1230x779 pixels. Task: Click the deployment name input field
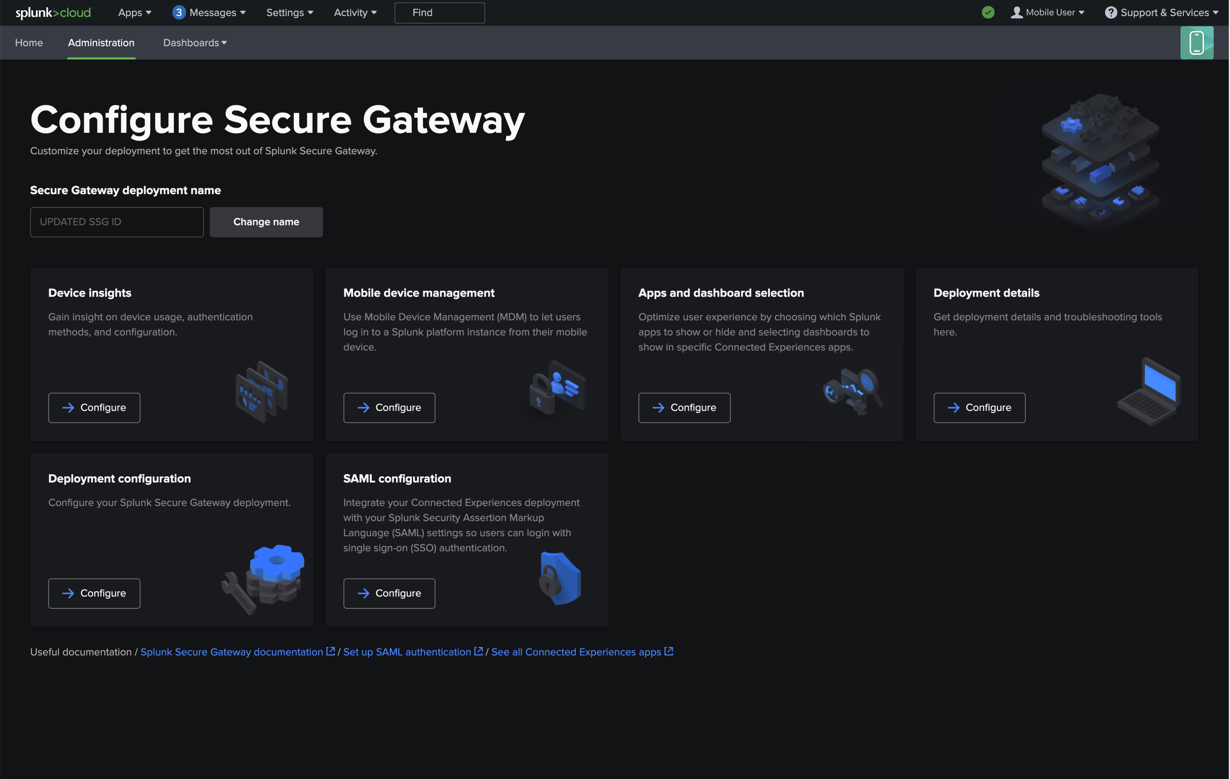(x=117, y=222)
